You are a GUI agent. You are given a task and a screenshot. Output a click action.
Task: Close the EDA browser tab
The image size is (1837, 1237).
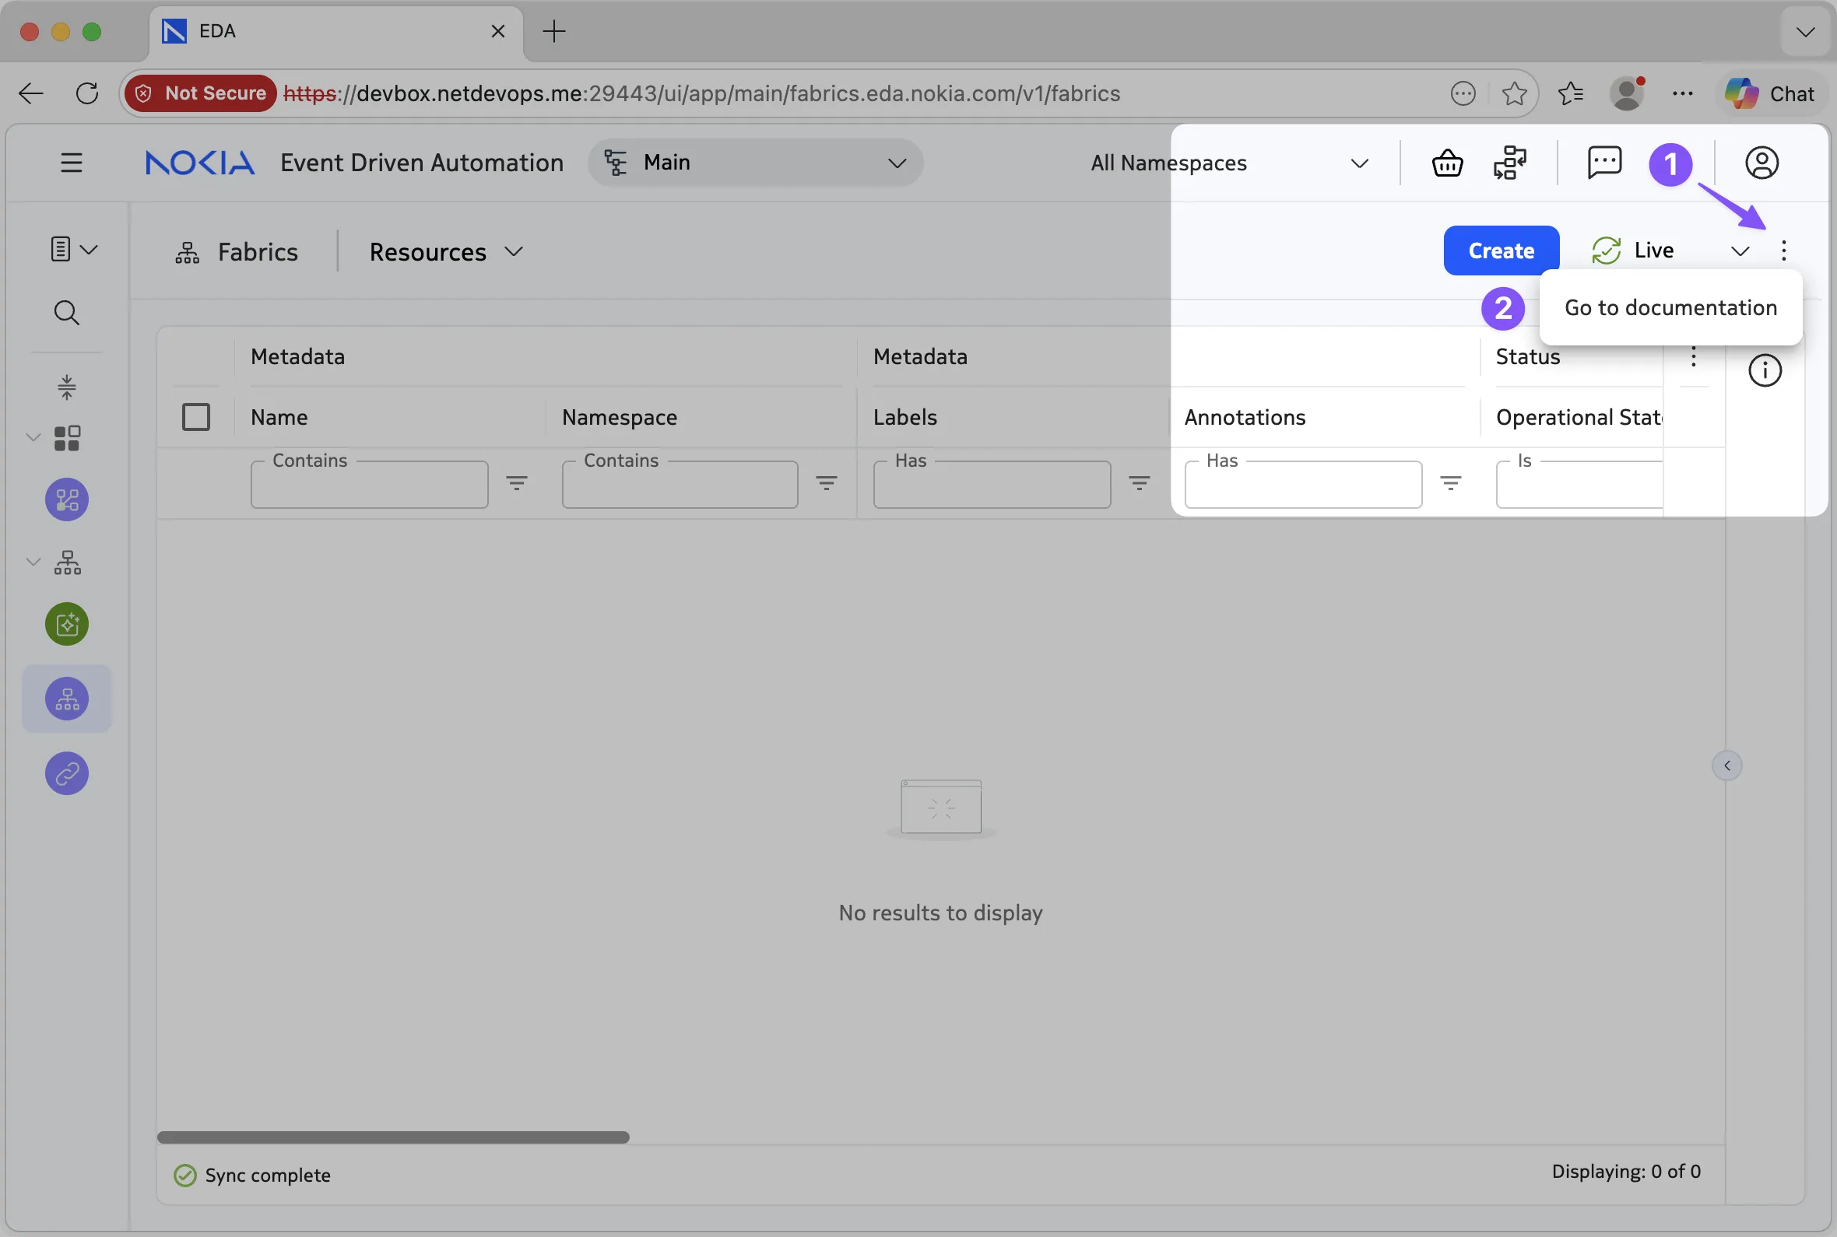pos(498,32)
